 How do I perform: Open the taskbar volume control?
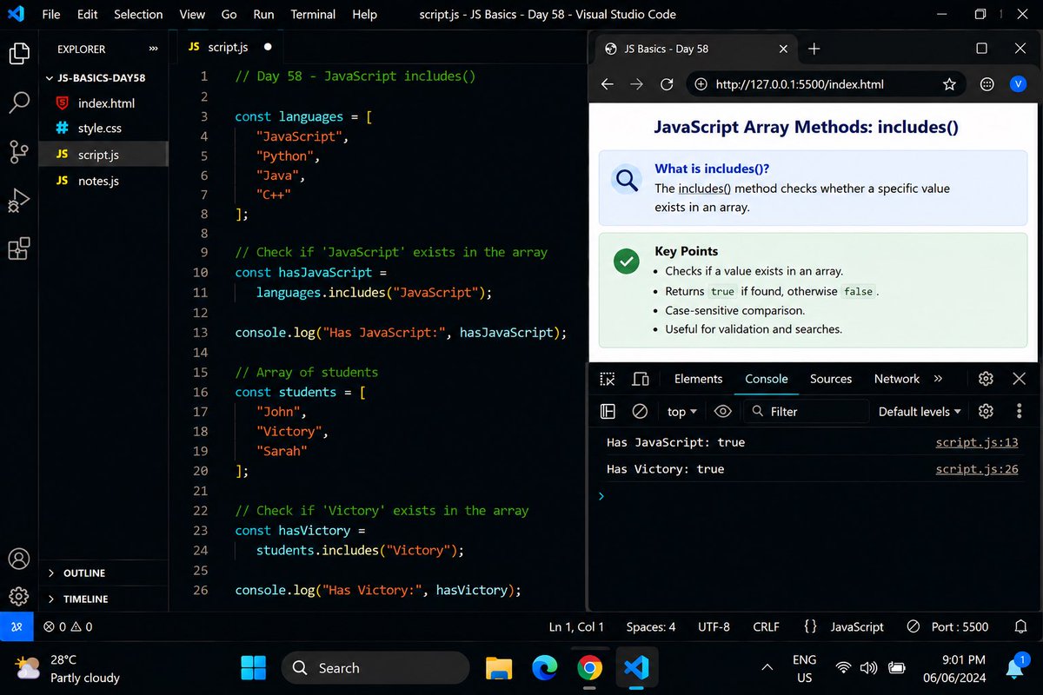coord(867,667)
